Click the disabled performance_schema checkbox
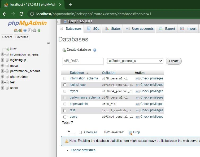200x157 pixels. click(65, 97)
